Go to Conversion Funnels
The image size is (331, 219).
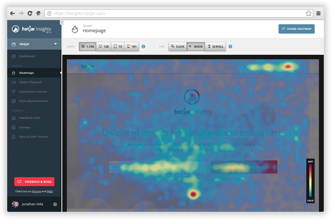click(34, 92)
